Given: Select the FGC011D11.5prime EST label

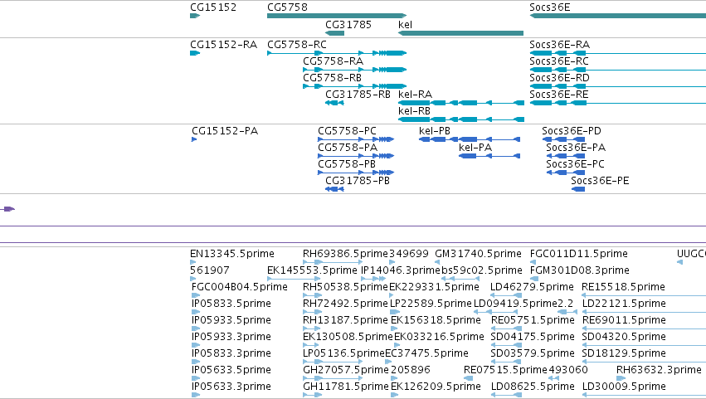Looking at the screenshot, I should click(x=579, y=254).
